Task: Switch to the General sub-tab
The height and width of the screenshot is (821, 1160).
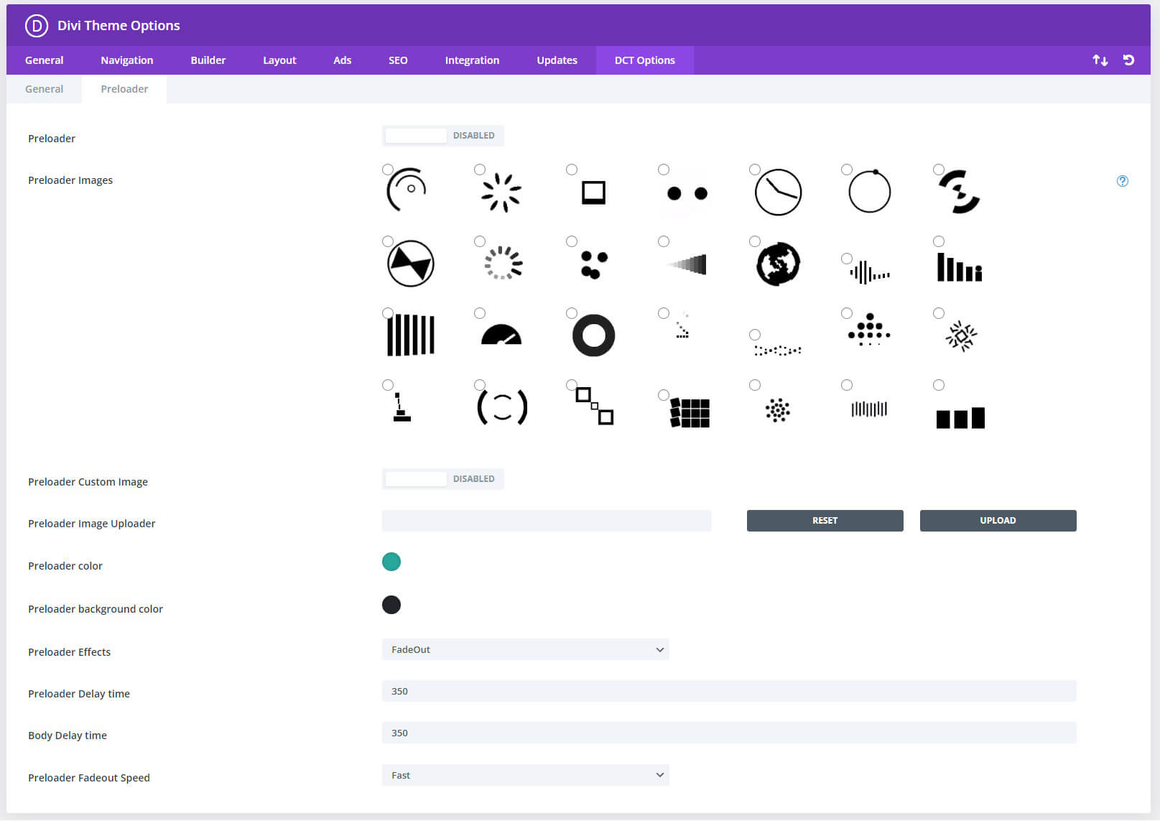Action: 44,88
